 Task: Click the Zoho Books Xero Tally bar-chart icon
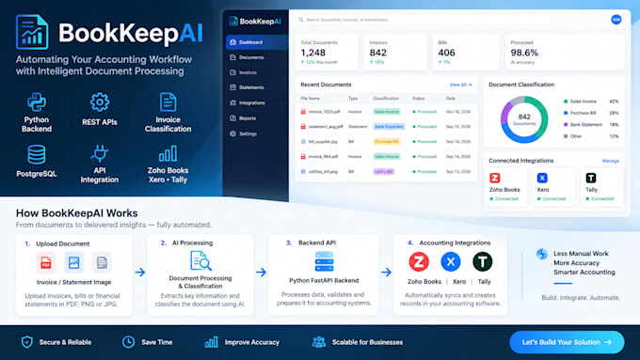click(168, 154)
